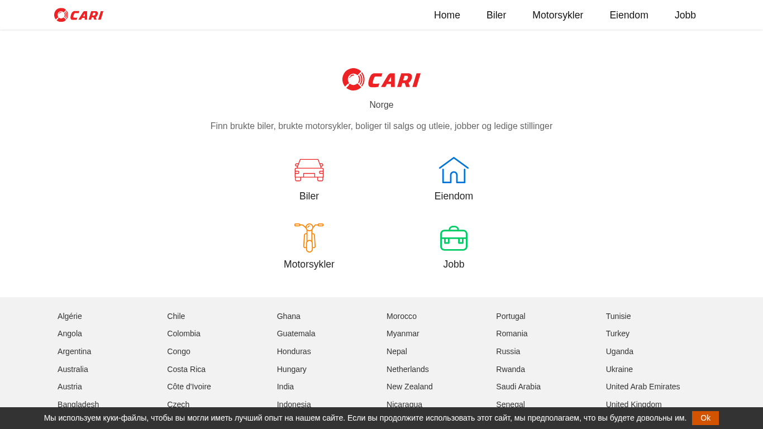Viewport: 763px width, 429px height.
Task: Click the Eiendom category label
Action: pos(454,196)
